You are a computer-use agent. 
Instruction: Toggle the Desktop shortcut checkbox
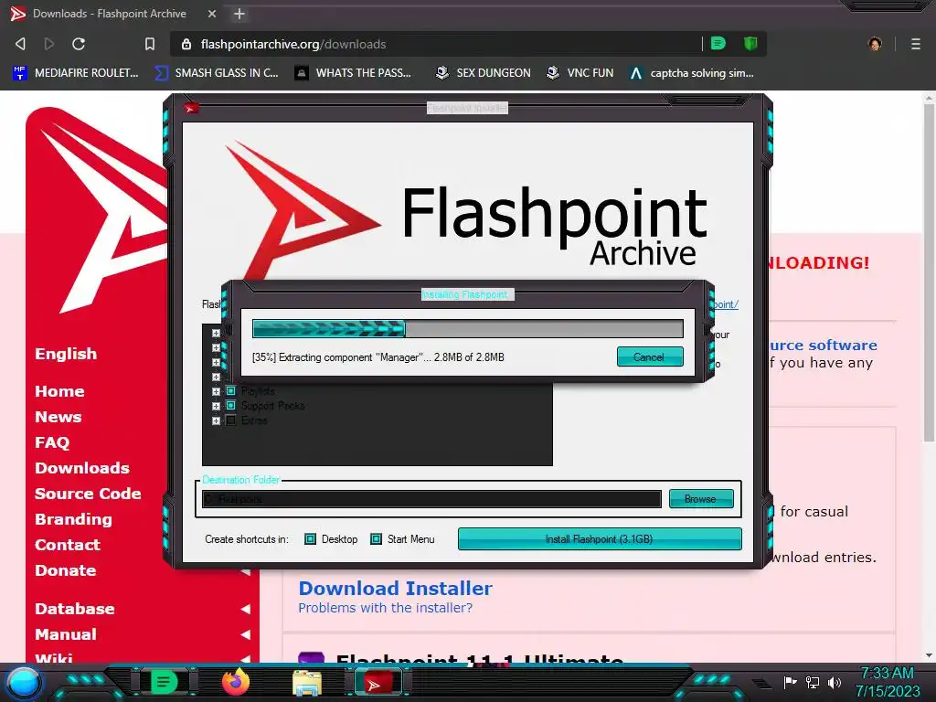coord(310,539)
